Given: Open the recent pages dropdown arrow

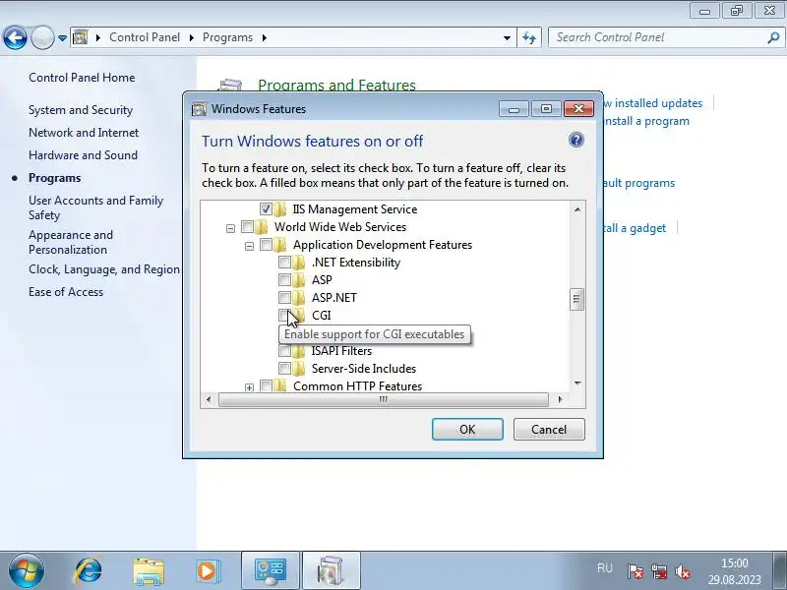Looking at the screenshot, I should (x=62, y=38).
